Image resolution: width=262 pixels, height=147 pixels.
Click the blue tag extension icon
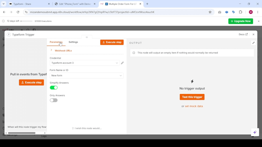(x=233, y=12)
